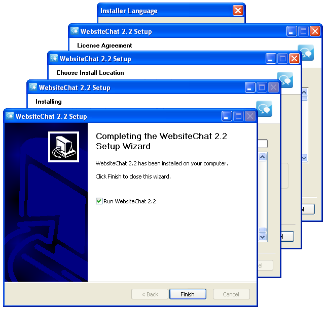This screenshot has height=310, width=325.
Task: Minimize the License Agreement window
Action: [292, 31]
